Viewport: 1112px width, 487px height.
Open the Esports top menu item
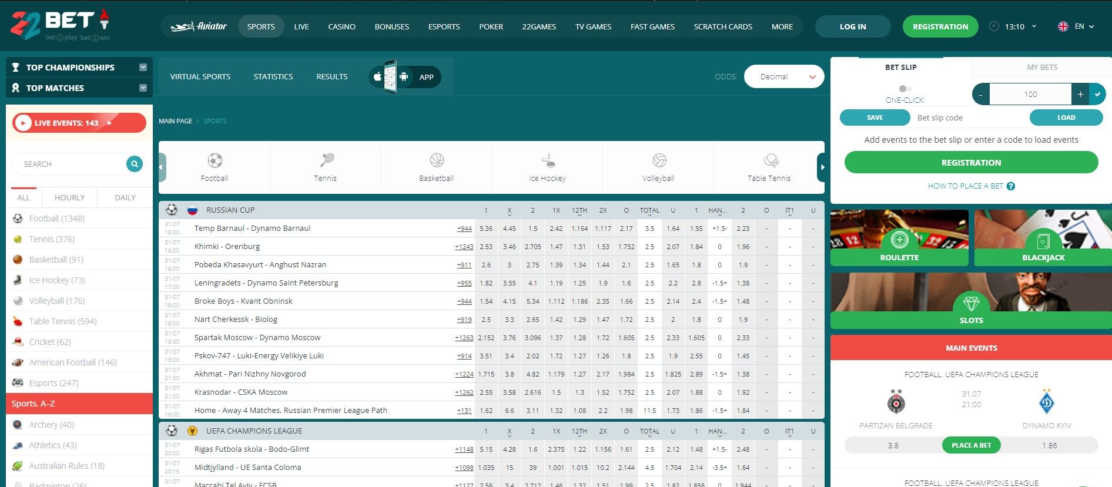(x=444, y=26)
